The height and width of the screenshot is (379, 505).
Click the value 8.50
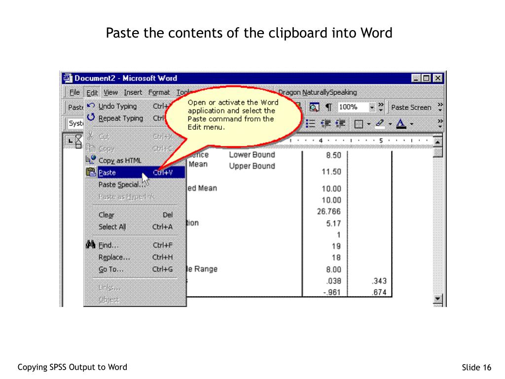click(x=333, y=155)
